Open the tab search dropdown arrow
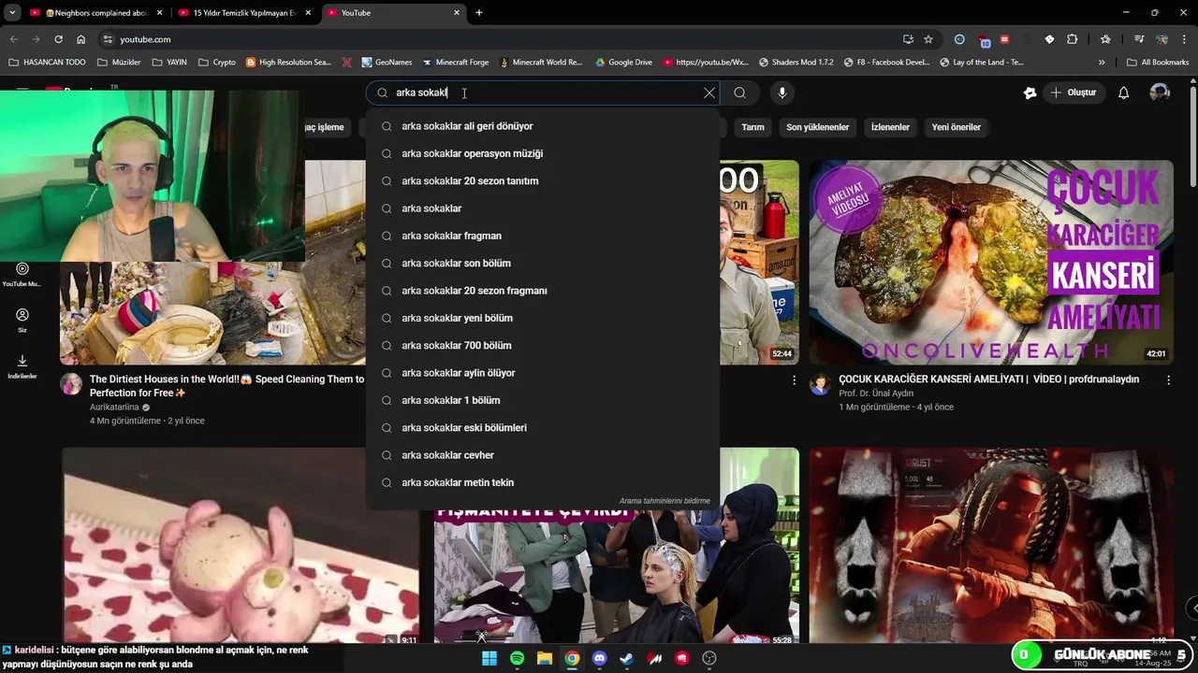The image size is (1198, 673). pos(12,13)
